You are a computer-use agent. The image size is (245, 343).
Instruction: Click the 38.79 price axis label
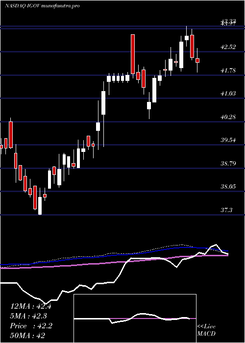pyautogui.click(x=228, y=163)
